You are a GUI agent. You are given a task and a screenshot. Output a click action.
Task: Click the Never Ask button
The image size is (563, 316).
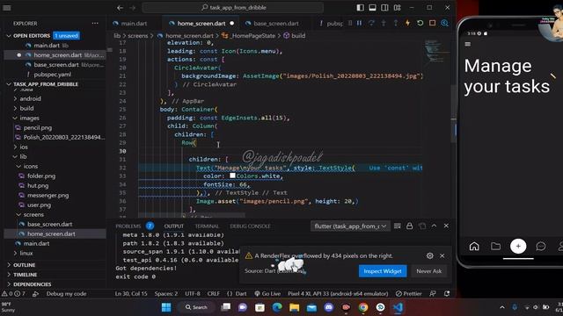pyautogui.click(x=429, y=271)
